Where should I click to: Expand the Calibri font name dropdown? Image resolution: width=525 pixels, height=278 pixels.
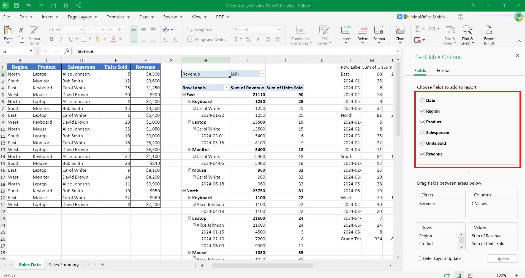(82, 30)
